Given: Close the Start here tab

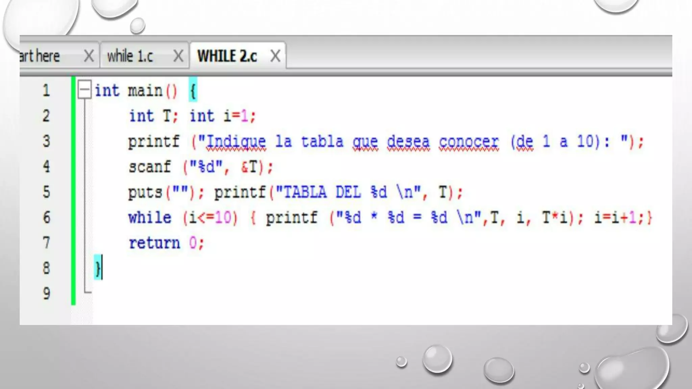Looking at the screenshot, I should pyautogui.click(x=89, y=56).
